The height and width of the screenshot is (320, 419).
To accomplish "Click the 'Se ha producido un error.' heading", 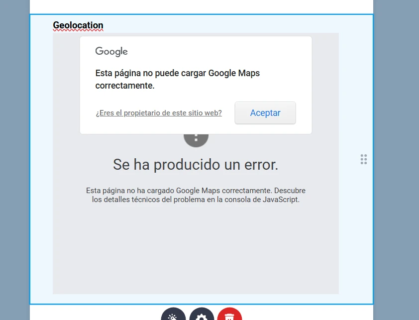I will tap(196, 164).
